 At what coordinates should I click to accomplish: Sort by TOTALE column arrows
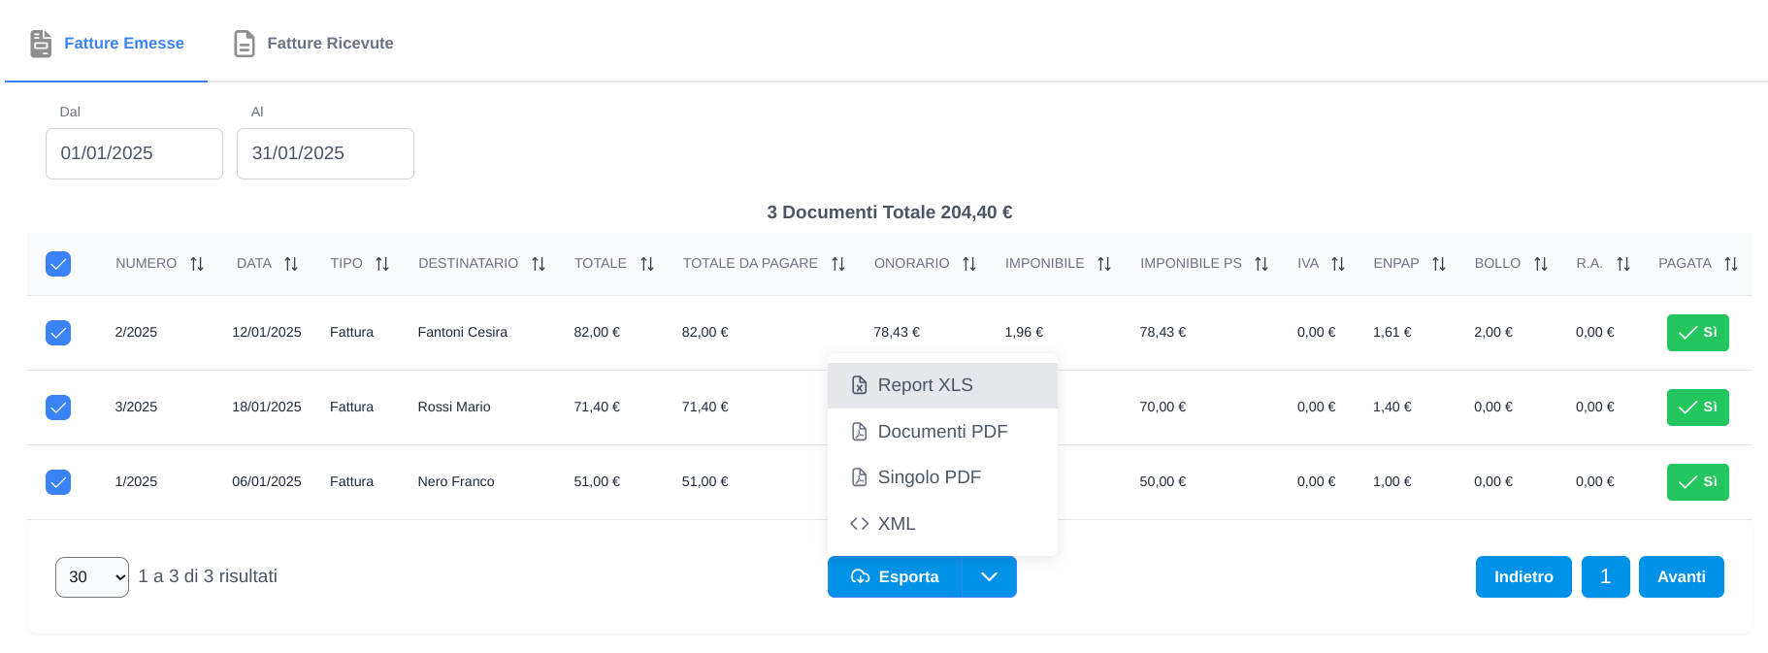[647, 264]
